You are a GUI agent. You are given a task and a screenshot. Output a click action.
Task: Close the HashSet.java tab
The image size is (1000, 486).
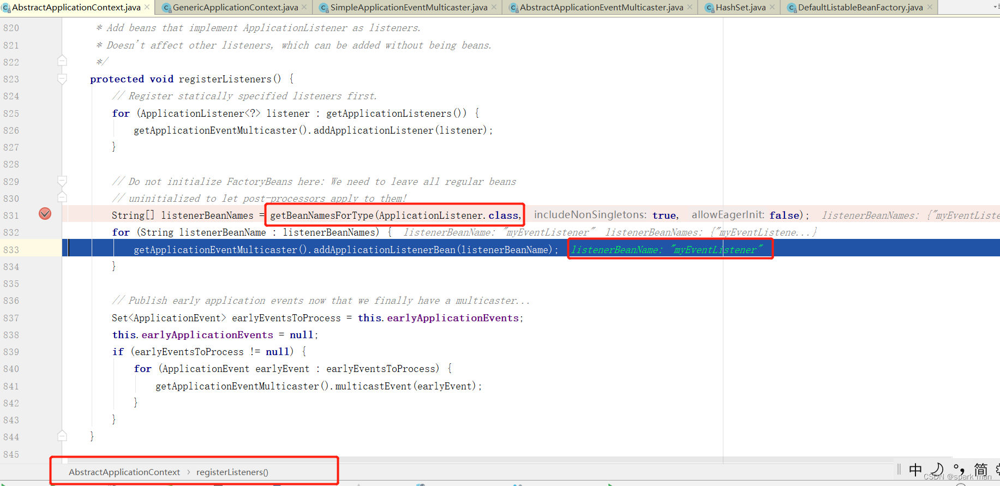(x=772, y=7)
